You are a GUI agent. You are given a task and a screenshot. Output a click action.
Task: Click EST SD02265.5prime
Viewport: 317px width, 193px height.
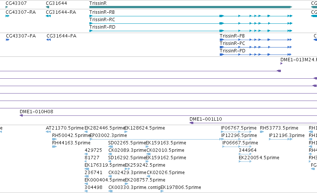point(127,143)
